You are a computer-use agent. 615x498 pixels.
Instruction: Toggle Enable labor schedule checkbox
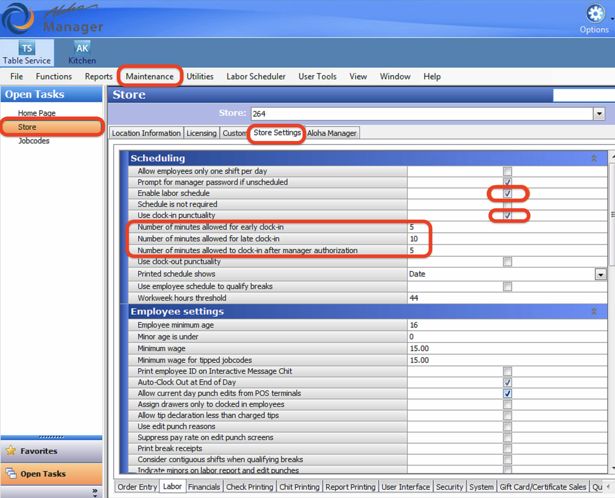(507, 193)
